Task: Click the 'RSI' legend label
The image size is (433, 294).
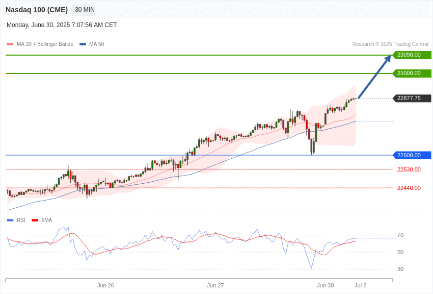Action: 21,220
